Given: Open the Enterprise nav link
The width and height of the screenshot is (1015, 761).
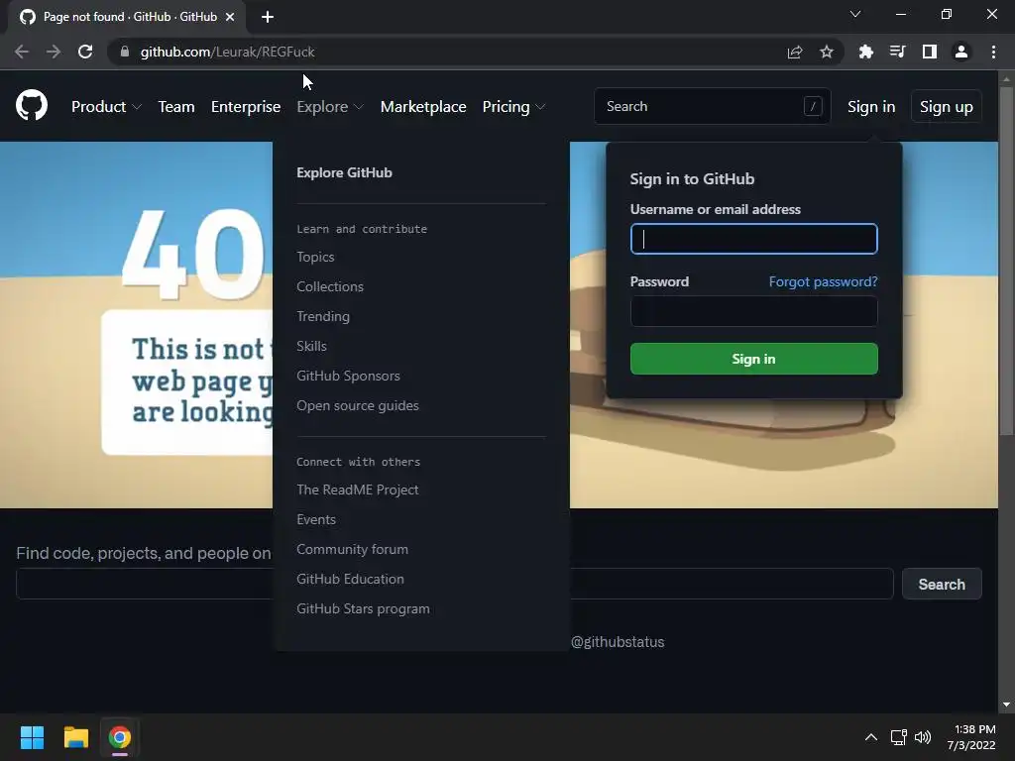Looking at the screenshot, I should (x=246, y=107).
